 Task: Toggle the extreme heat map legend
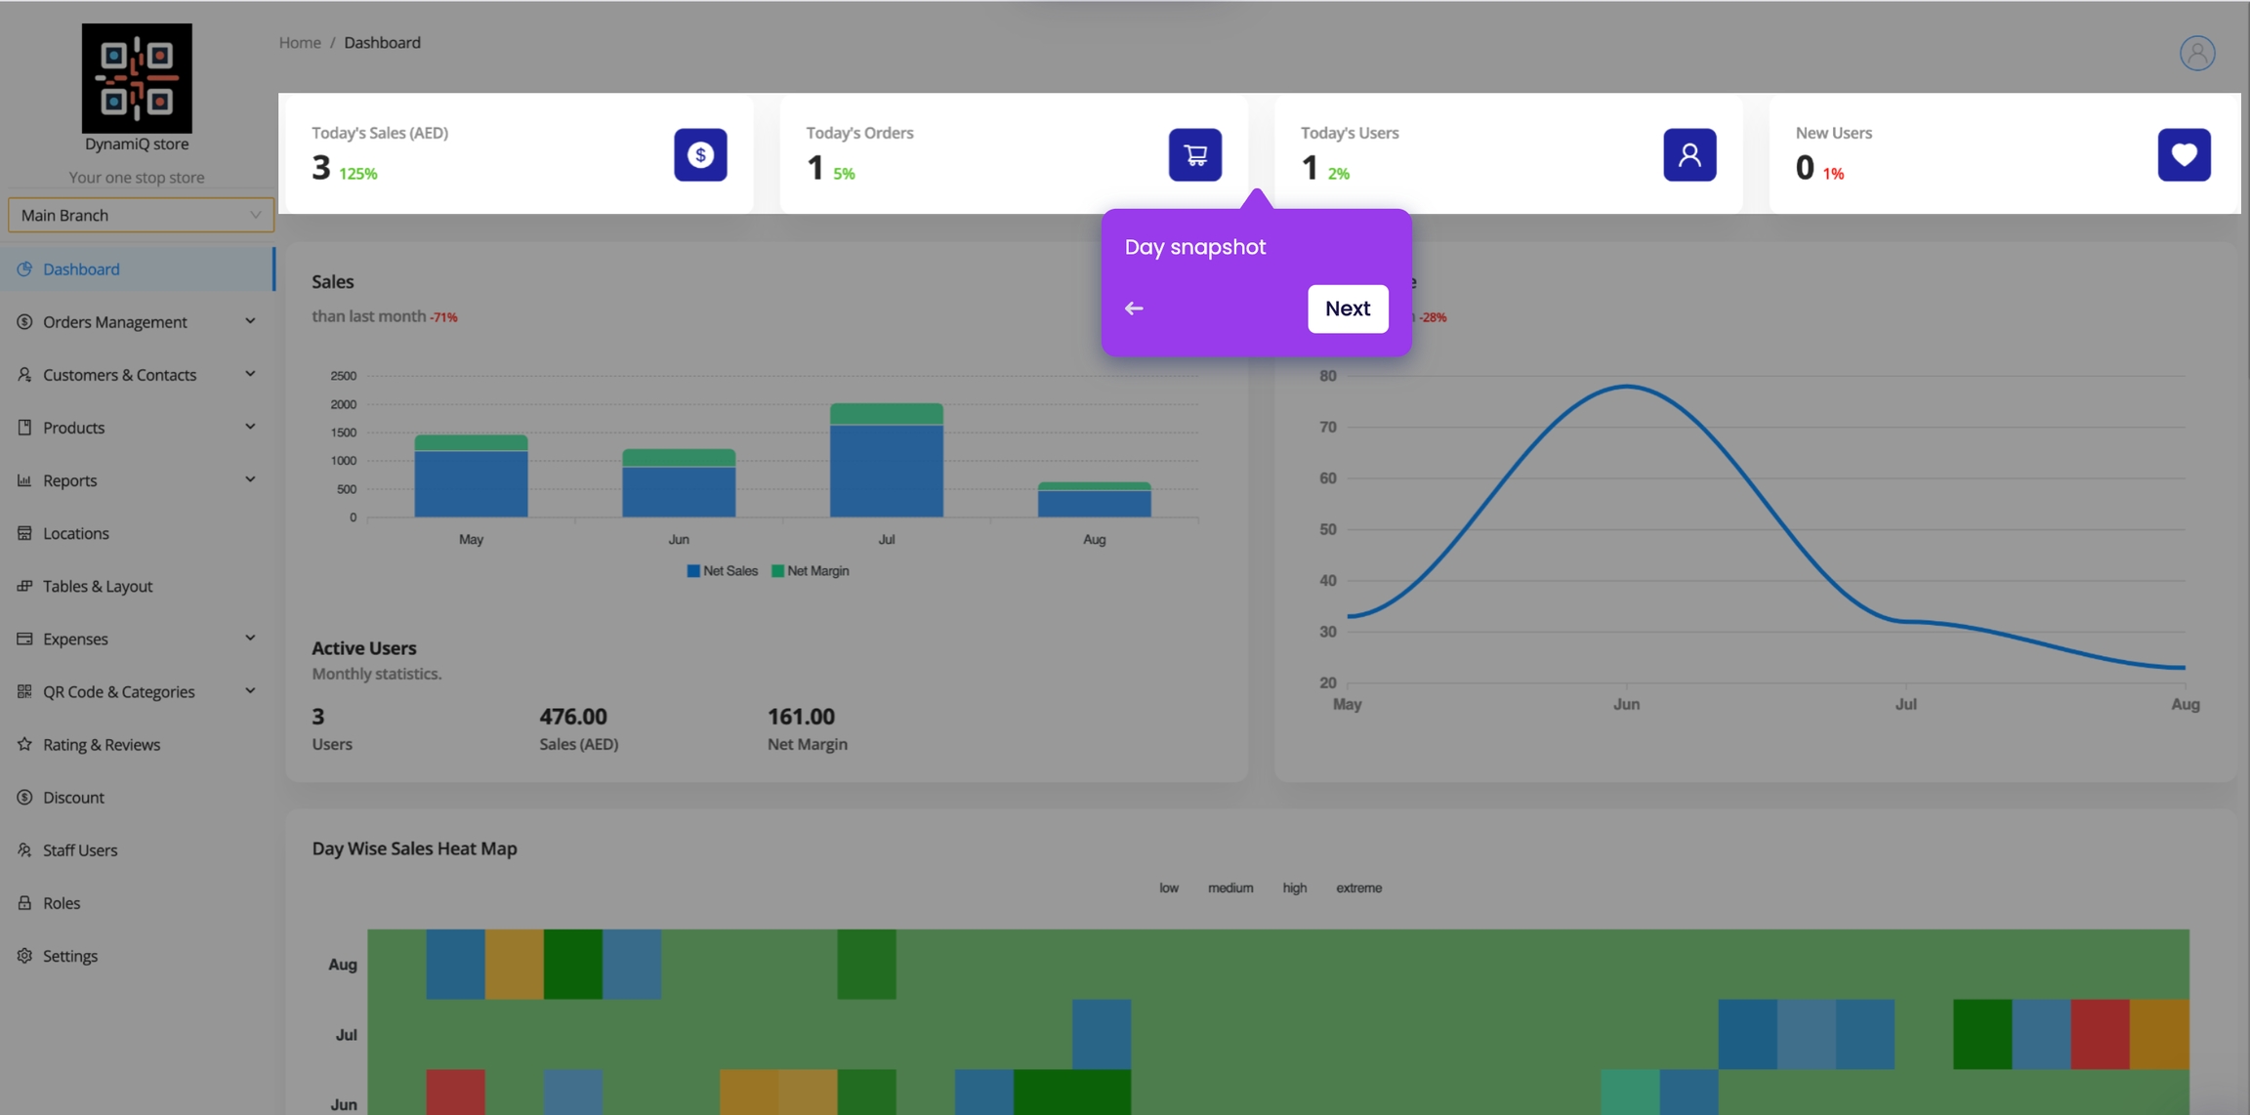1358,888
